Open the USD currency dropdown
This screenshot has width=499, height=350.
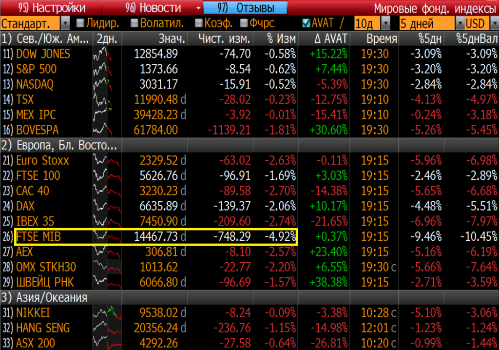pos(495,23)
